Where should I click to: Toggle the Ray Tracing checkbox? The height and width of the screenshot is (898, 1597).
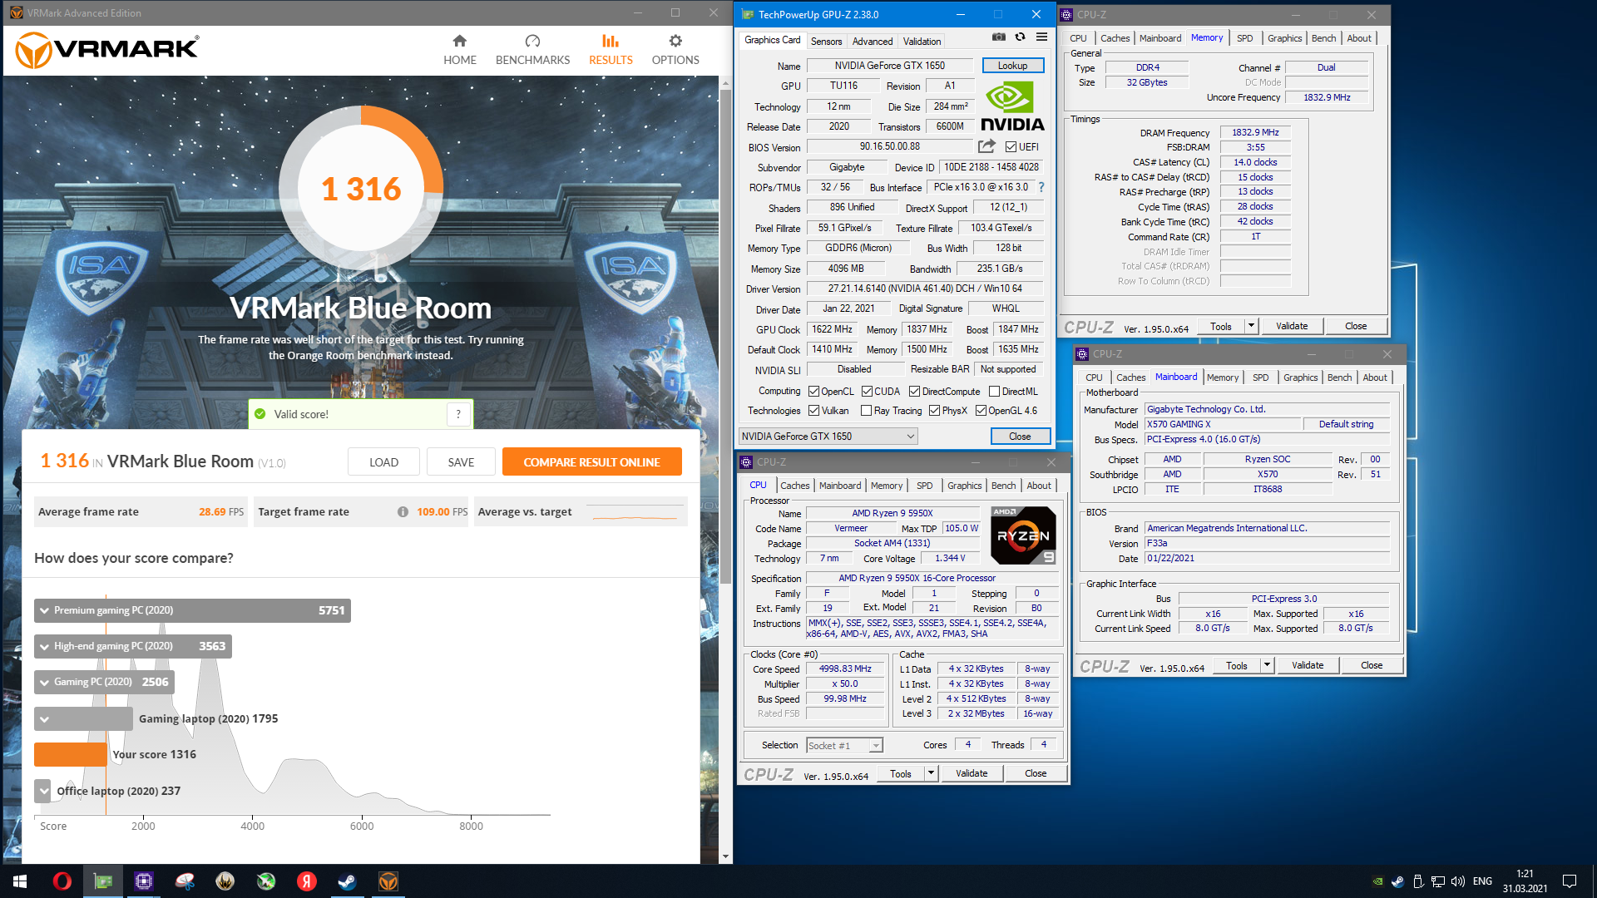click(866, 411)
